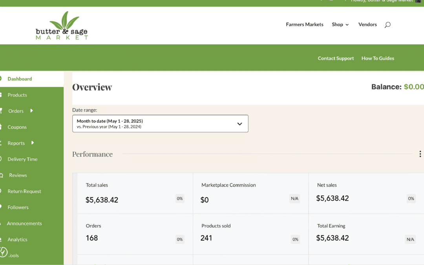Open How To Guides link
This screenshot has width=424, height=265.
pos(378,58)
